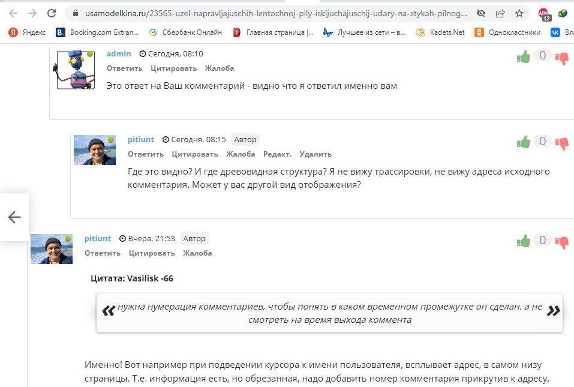Click the left-side previous article arrow
574x387 pixels.
click(x=14, y=217)
